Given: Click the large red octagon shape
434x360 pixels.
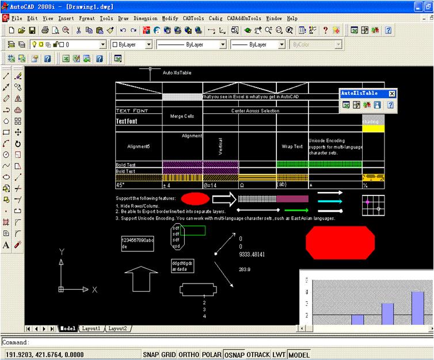Looking at the screenshot, I should click(x=340, y=243).
